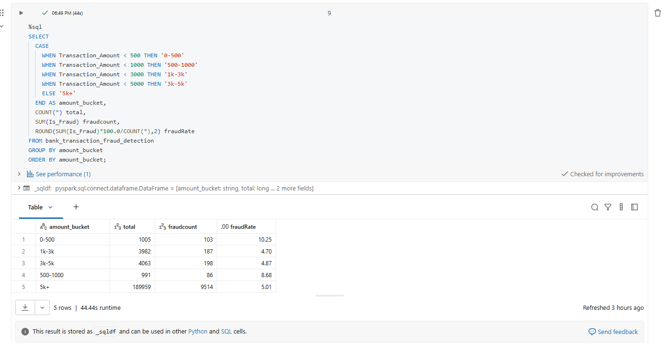Expand the _sqldf dataframe schema chevron
671x343 pixels.
19,188
